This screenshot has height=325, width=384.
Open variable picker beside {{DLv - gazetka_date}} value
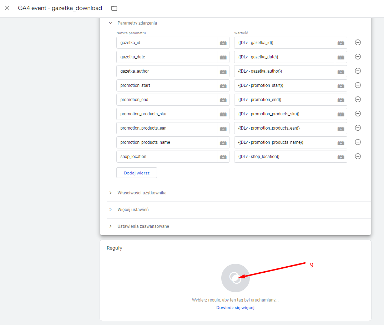click(341, 57)
